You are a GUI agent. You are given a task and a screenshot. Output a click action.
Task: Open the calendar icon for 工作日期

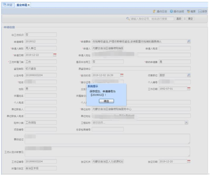189,89
